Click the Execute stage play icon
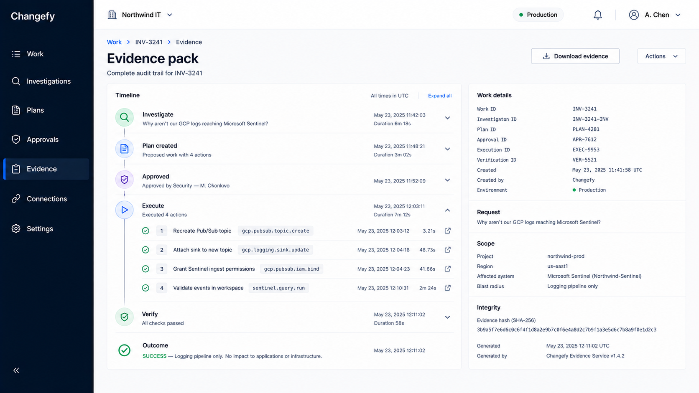The width and height of the screenshot is (699, 393). 125,210
